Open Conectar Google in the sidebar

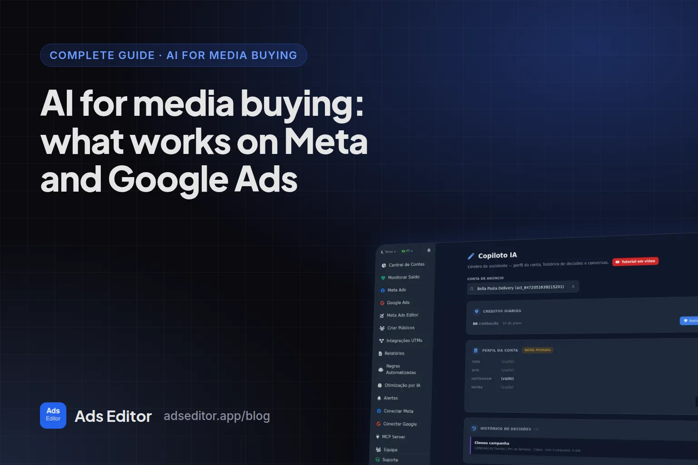coord(396,424)
